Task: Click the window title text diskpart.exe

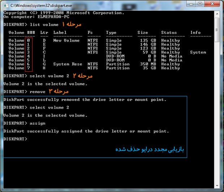Action: tap(41, 5)
